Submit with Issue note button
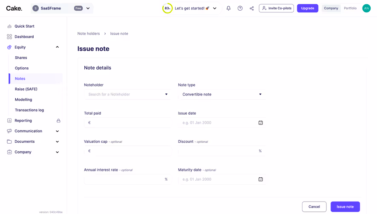377x214 pixels. coord(345,207)
